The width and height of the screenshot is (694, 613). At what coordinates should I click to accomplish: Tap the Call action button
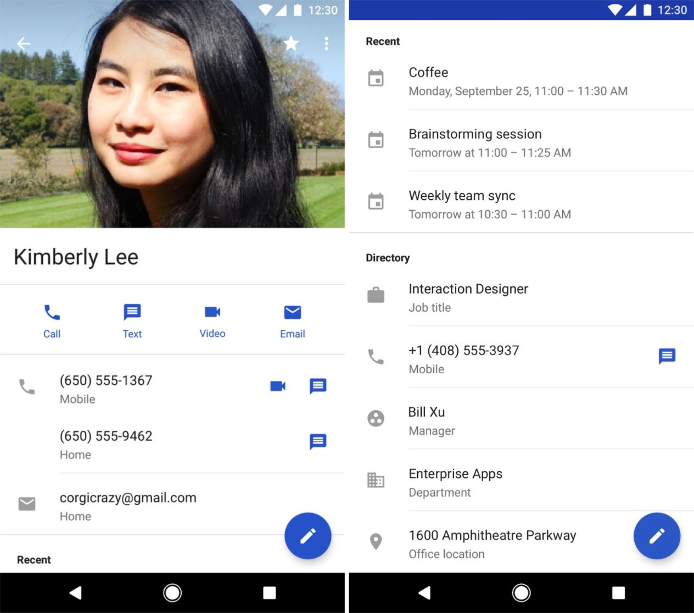52,320
